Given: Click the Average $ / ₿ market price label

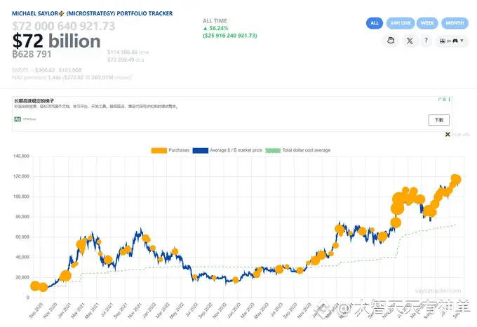Looking at the screenshot, I should click(x=236, y=150).
